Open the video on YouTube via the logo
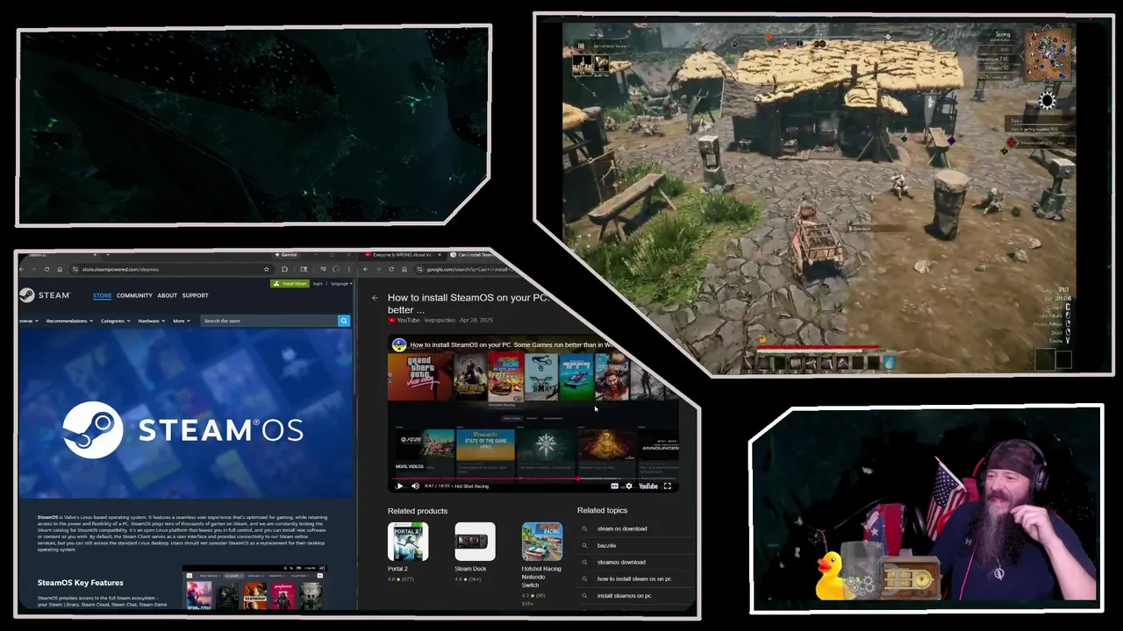This screenshot has height=631, width=1123. pyautogui.click(x=648, y=486)
